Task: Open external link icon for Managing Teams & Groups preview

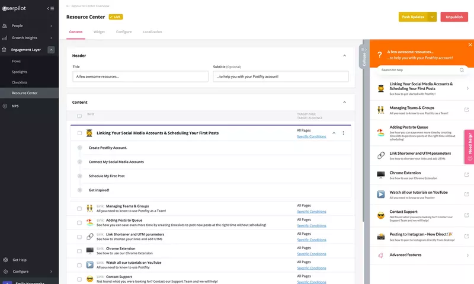Action: tap(466, 110)
